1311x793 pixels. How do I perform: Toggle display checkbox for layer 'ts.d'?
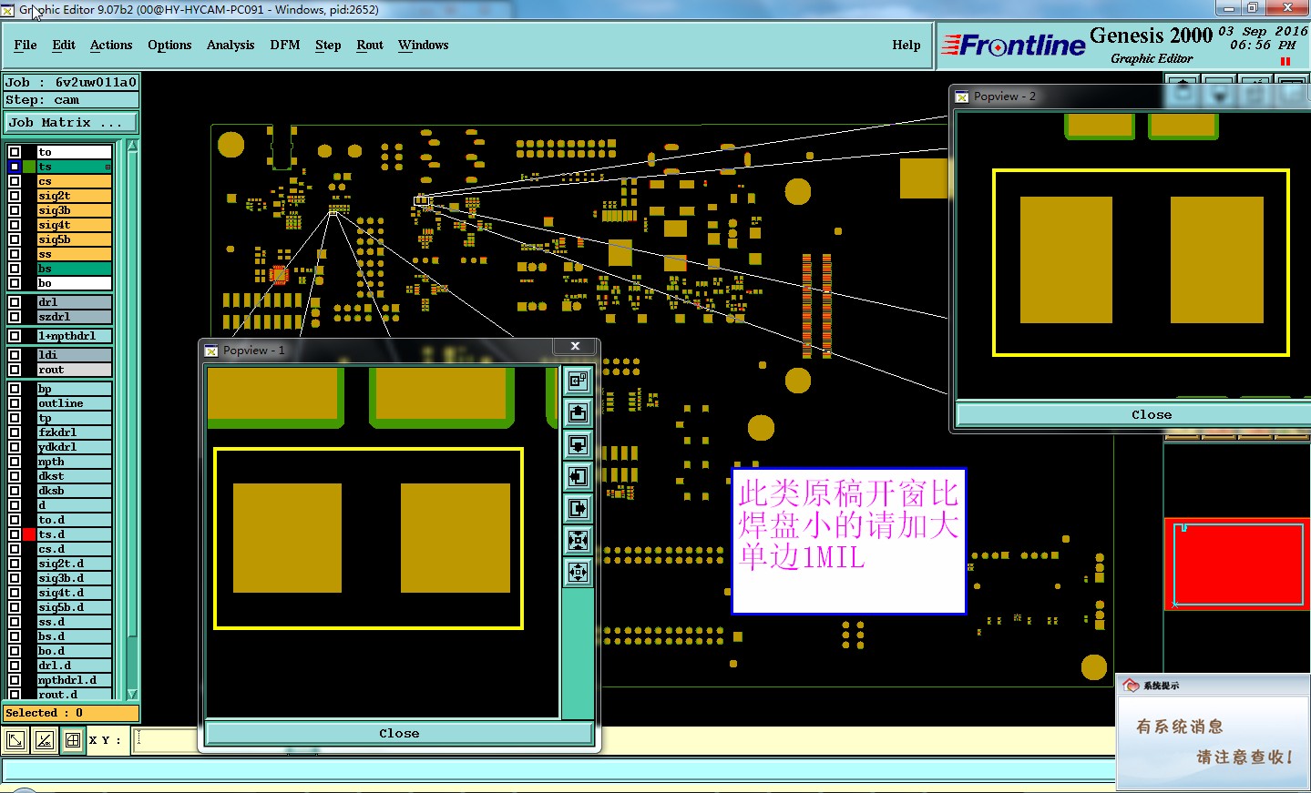15,534
